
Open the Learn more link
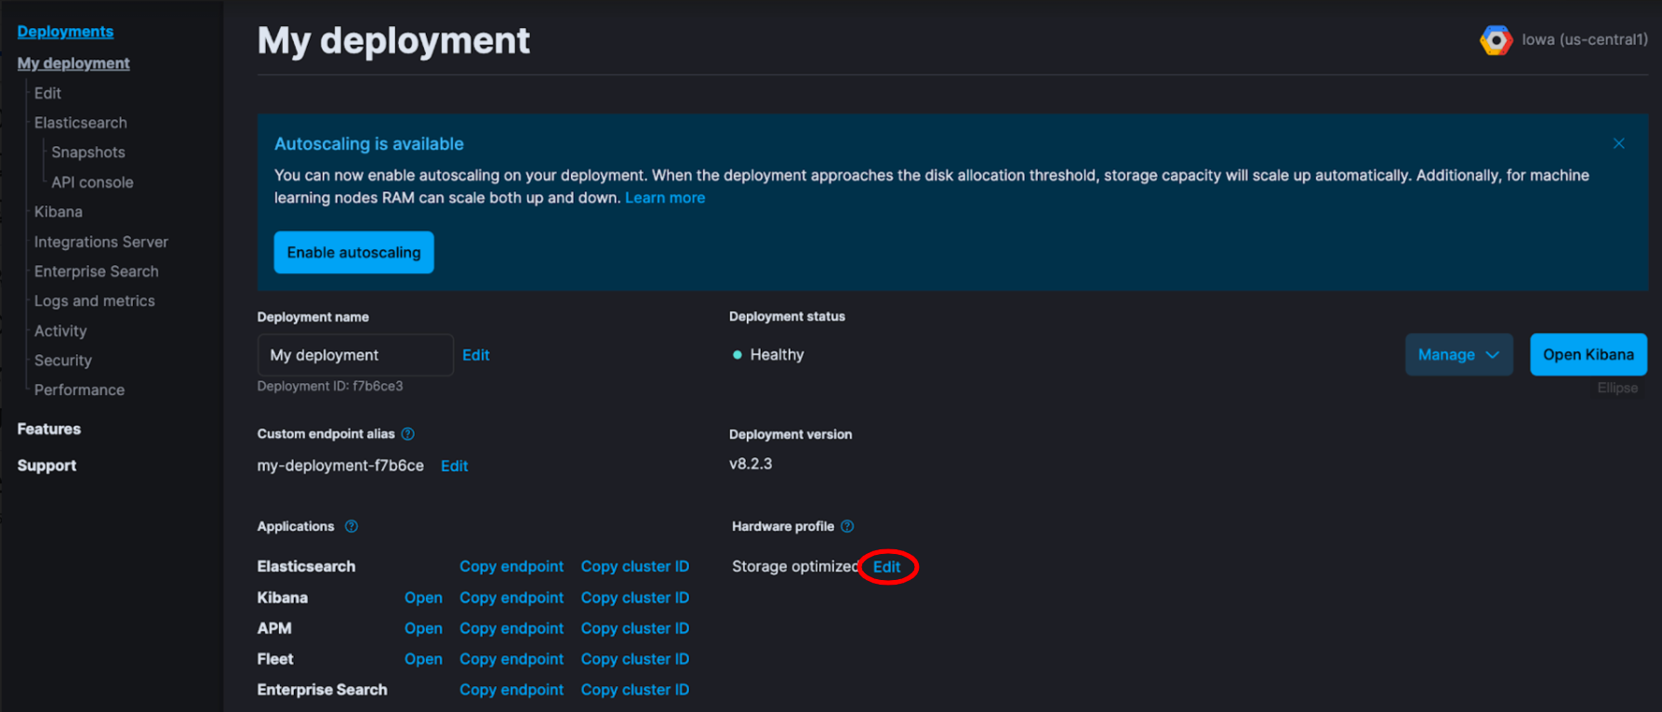tap(665, 198)
